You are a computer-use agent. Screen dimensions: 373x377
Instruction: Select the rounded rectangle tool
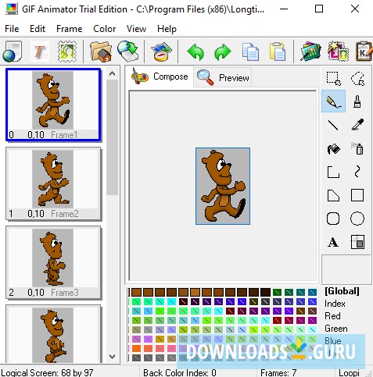click(333, 219)
